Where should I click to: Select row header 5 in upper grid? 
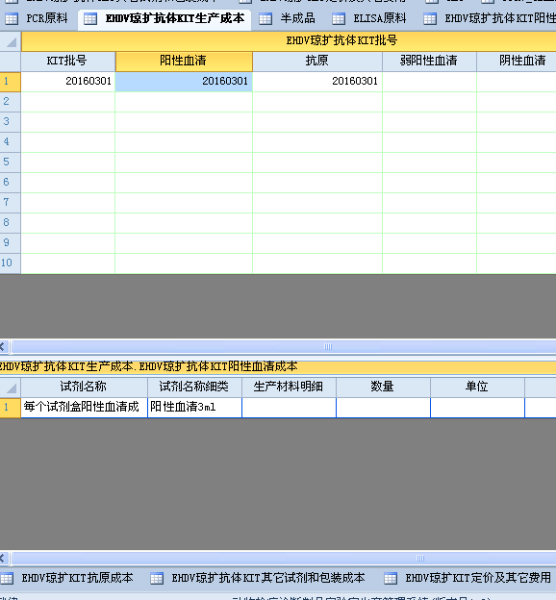(x=11, y=162)
